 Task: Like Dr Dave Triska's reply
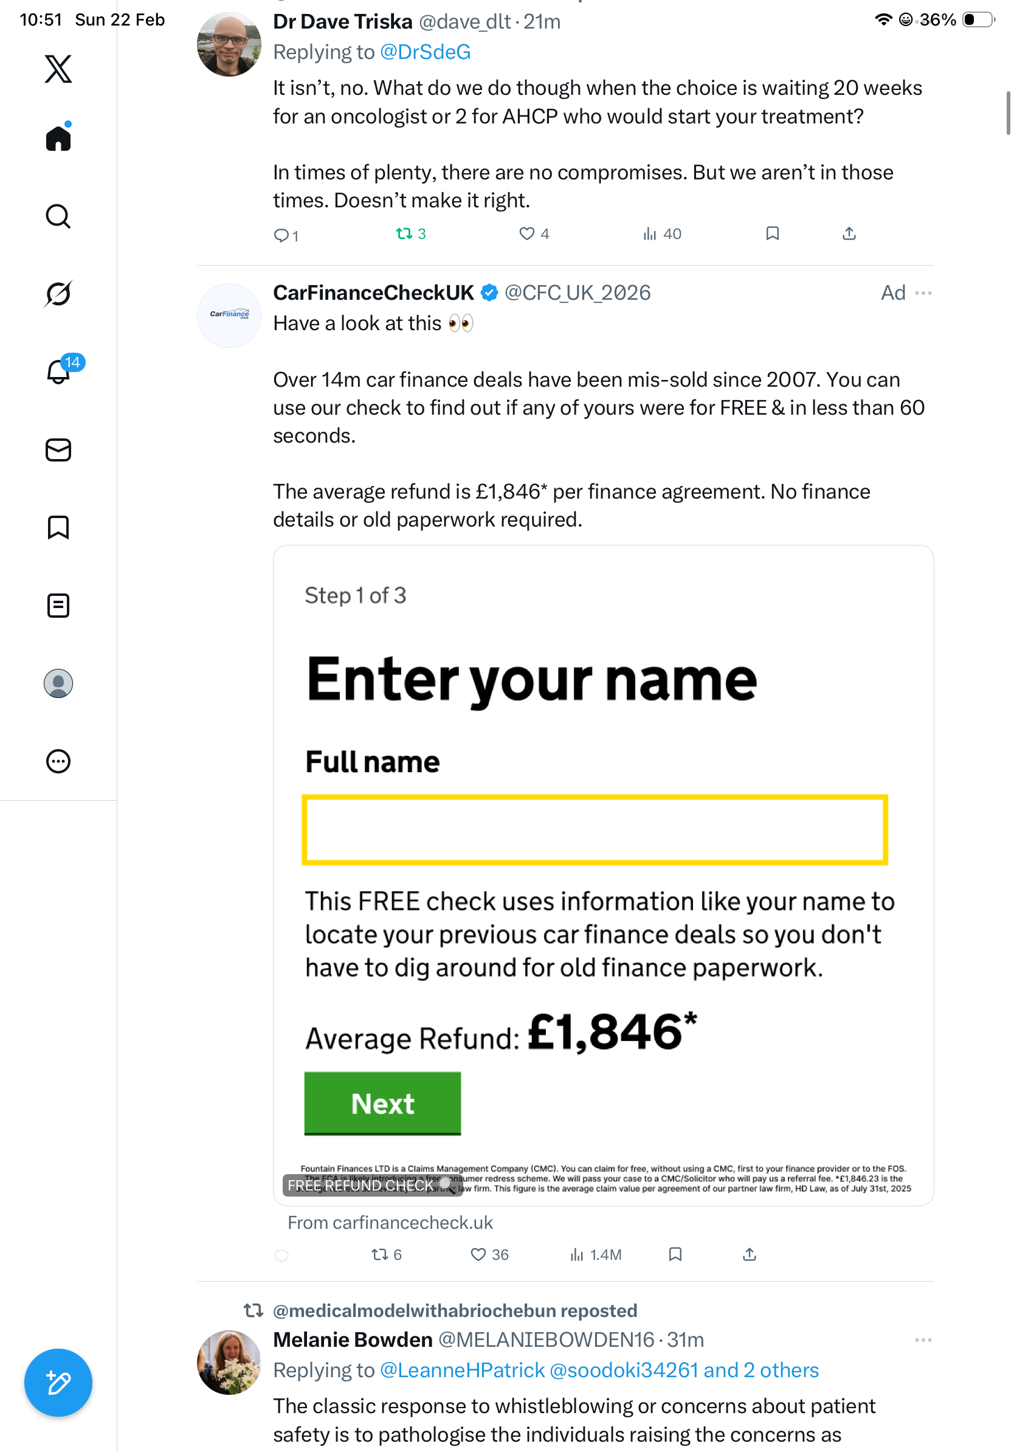pos(526,234)
